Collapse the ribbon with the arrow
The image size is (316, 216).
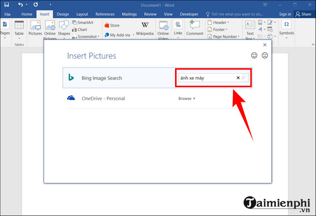coord(313,45)
